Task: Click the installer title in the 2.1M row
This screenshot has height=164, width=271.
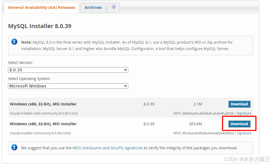Action: 43,104
